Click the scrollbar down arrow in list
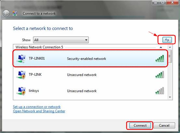 [x=170, y=97]
